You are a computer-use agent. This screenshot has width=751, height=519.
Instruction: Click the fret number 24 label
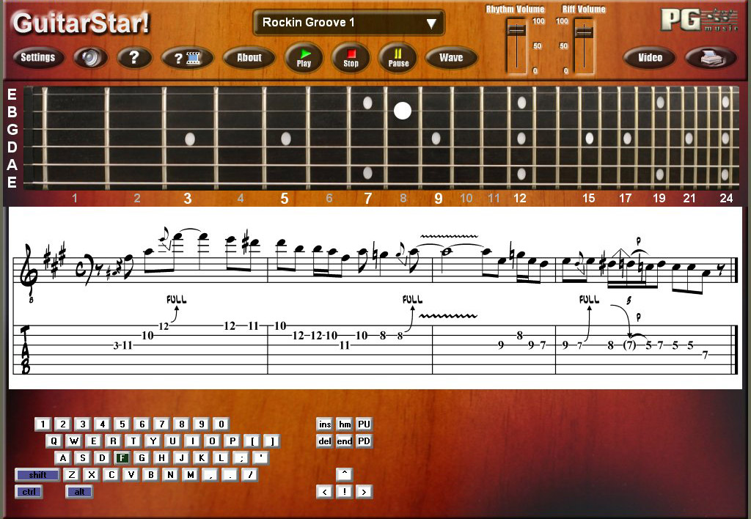[x=726, y=198]
